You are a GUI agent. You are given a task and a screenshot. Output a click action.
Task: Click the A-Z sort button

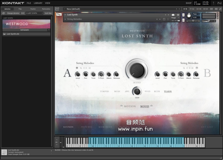click(x=23, y=13)
